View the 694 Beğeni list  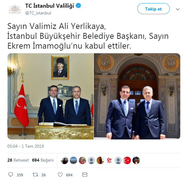pos(43,160)
